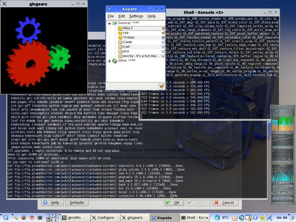Collapse the General contact group
This screenshot has height=222, width=296.
point(109,24)
